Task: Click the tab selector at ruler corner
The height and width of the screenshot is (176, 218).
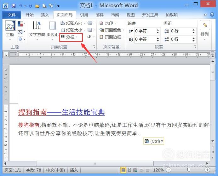Action: [x=6, y=55]
